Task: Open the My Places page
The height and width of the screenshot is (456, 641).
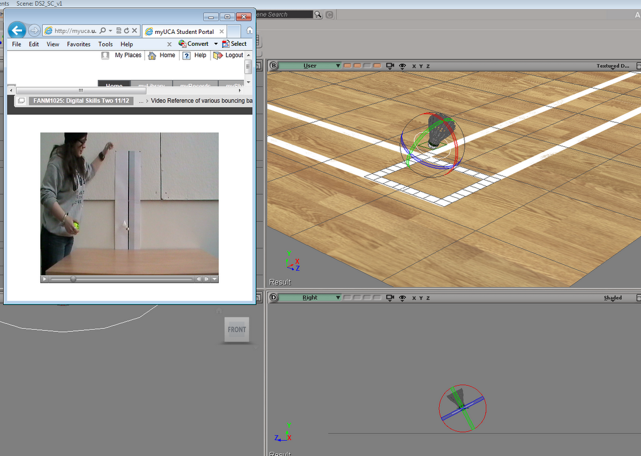Action: click(x=127, y=55)
